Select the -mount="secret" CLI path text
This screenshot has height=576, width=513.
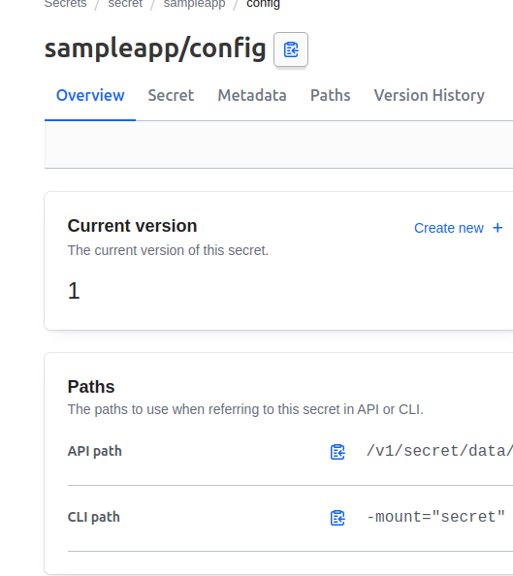coord(435,517)
